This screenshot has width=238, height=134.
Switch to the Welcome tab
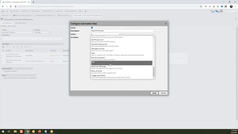[x=6, y=16]
